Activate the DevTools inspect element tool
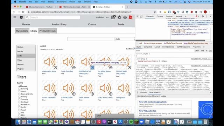 click(x=138, y=16)
